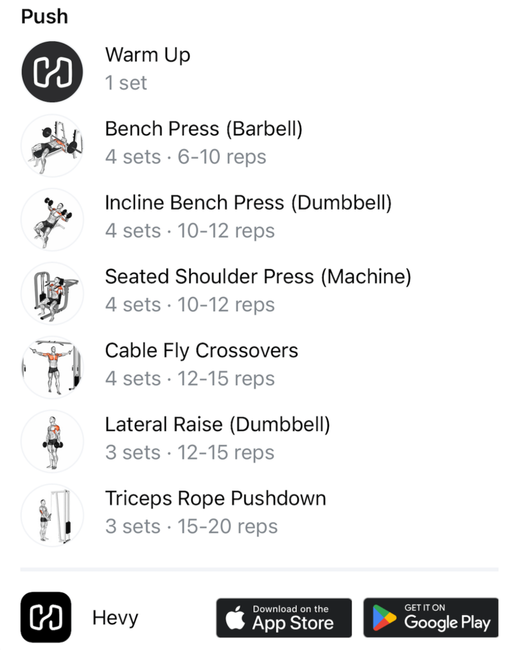Open the Bench Press (Barbell) exercise title
The height and width of the screenshot is (650, 518).
203,129
